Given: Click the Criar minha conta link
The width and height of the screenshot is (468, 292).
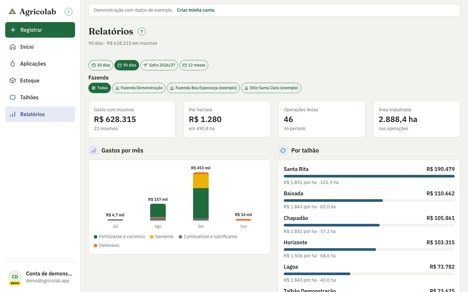Looking at the screenshot, I should (x=196, y=10).
